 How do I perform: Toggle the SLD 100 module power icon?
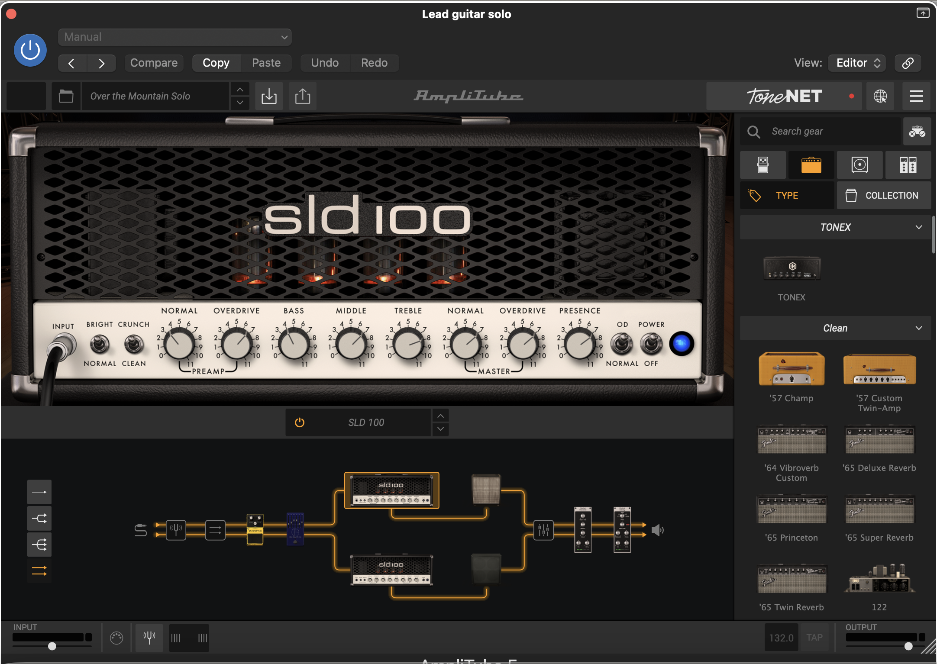point(300,422)
